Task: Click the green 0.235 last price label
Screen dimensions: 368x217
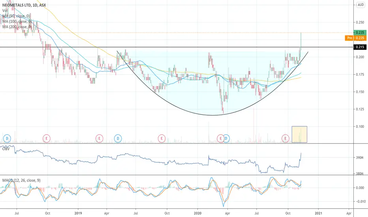Action: 360,33
